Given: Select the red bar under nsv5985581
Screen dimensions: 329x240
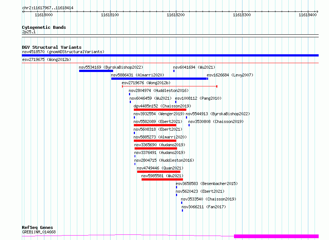Looking at the screenshot, I should (x=162, y=179).
